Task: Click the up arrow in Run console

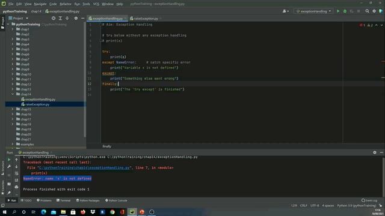Action: (16, 160)
